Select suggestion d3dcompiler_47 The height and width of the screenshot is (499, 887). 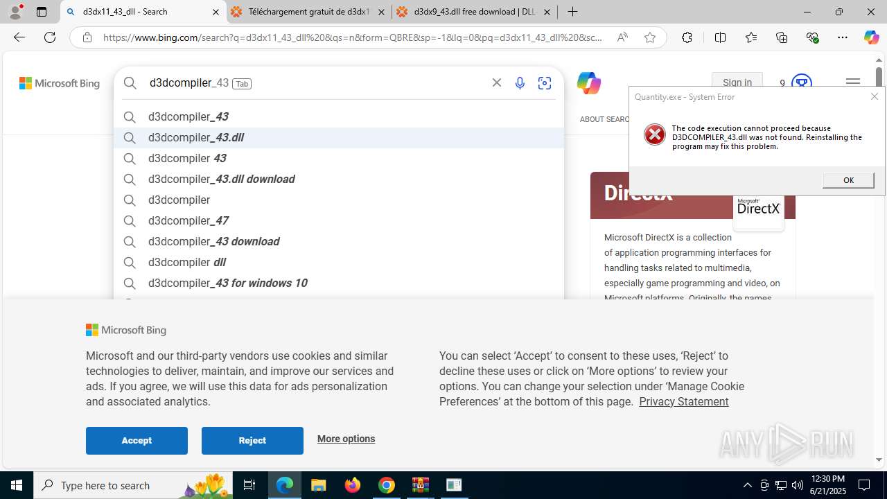[339, 220]
